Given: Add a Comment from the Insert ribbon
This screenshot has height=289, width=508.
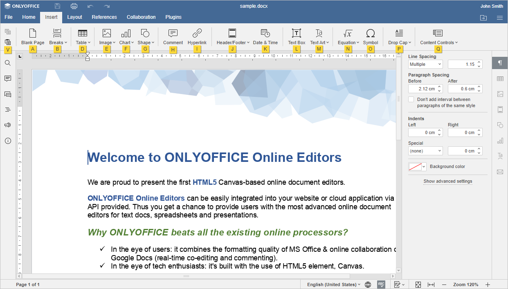Looking at the screenshot, I should point(173,37).
